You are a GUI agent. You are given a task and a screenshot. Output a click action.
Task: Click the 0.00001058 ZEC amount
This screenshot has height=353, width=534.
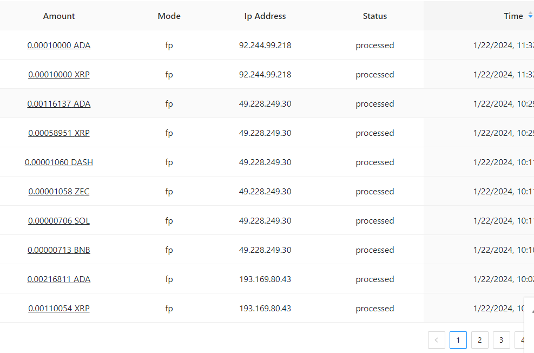coord(59,192)
